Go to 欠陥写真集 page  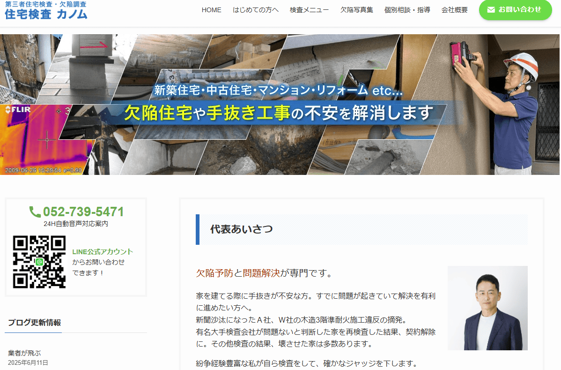tap(356, 10)
